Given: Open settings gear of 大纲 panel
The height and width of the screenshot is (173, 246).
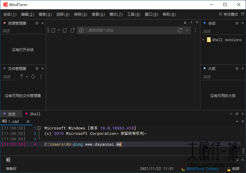Looking at the screenshot, I should pos(237,68).
